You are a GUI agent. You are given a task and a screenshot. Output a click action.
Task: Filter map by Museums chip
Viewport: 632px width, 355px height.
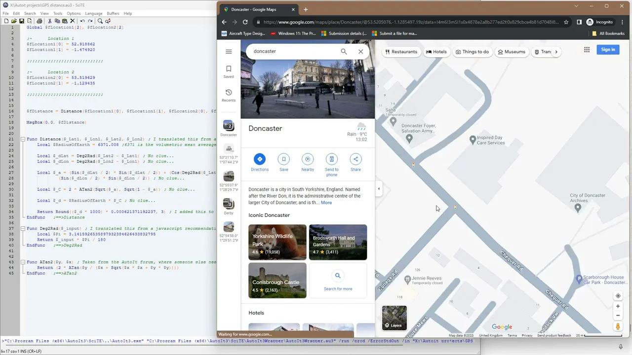click(x=512, y=52)
